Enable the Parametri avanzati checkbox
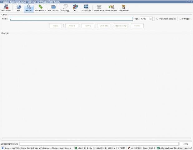This screenshot has height=150, width=193. click(157, 19)
